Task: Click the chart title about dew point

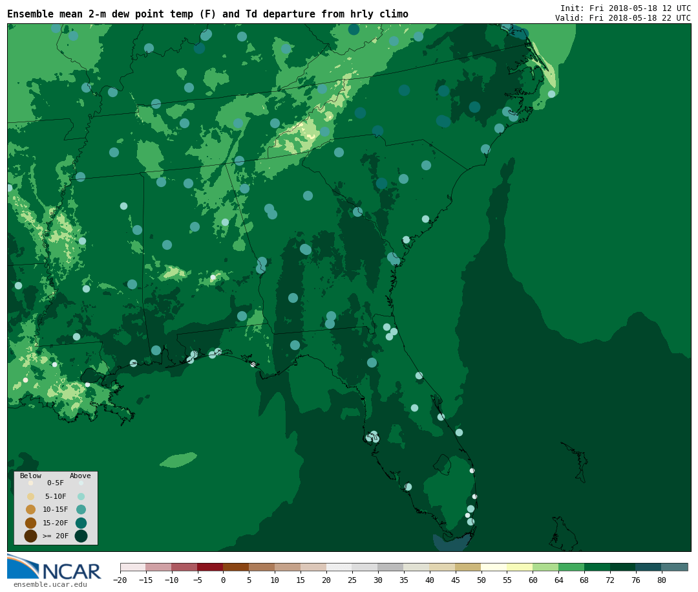Action: [x=207, y=14]
